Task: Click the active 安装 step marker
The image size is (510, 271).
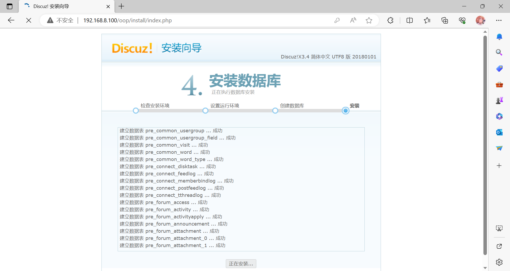Action: pos(346,111)
